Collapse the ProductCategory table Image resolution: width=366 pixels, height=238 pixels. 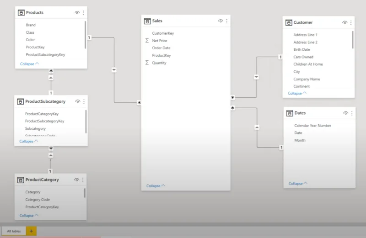point(29,216)
